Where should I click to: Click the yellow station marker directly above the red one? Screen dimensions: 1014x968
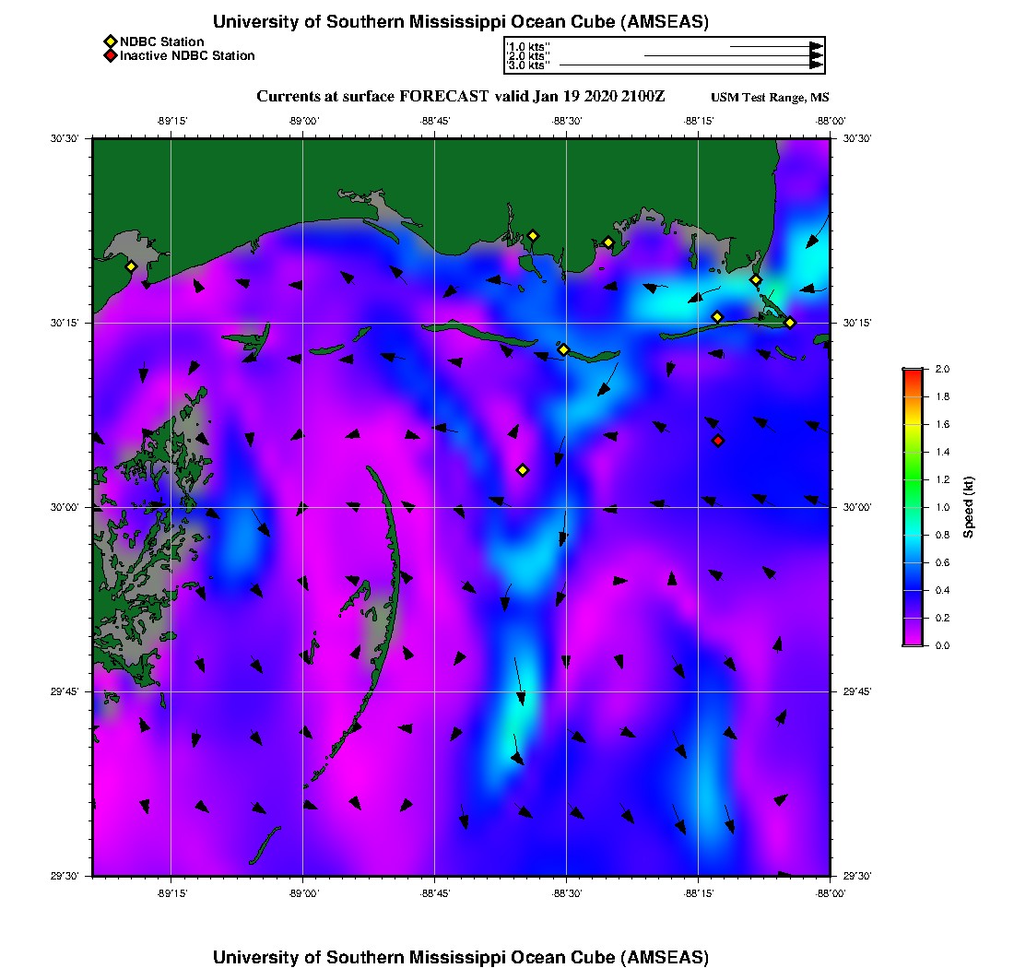click(x=717, y=317)
